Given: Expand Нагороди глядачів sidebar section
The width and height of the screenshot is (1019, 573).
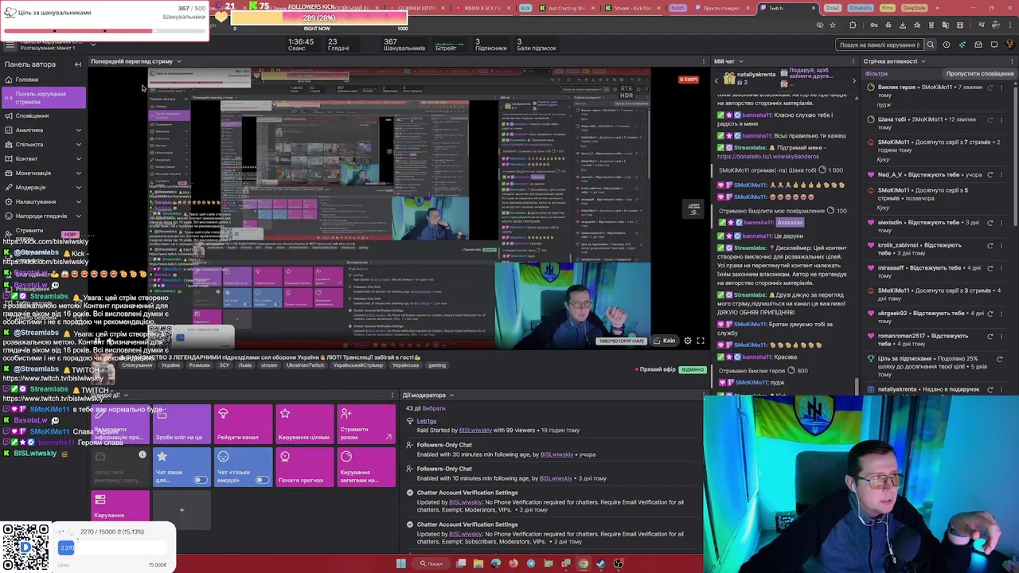Looking at the screenshot, I should click(x=78, y=216).
